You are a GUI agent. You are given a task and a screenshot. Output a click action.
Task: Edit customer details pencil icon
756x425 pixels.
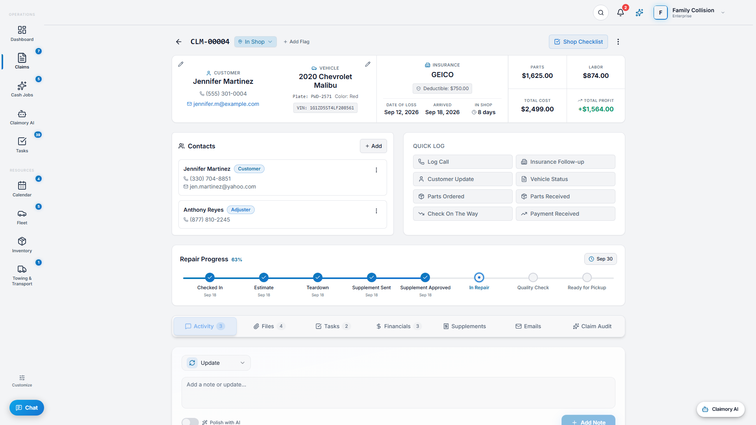coord(181,64)
